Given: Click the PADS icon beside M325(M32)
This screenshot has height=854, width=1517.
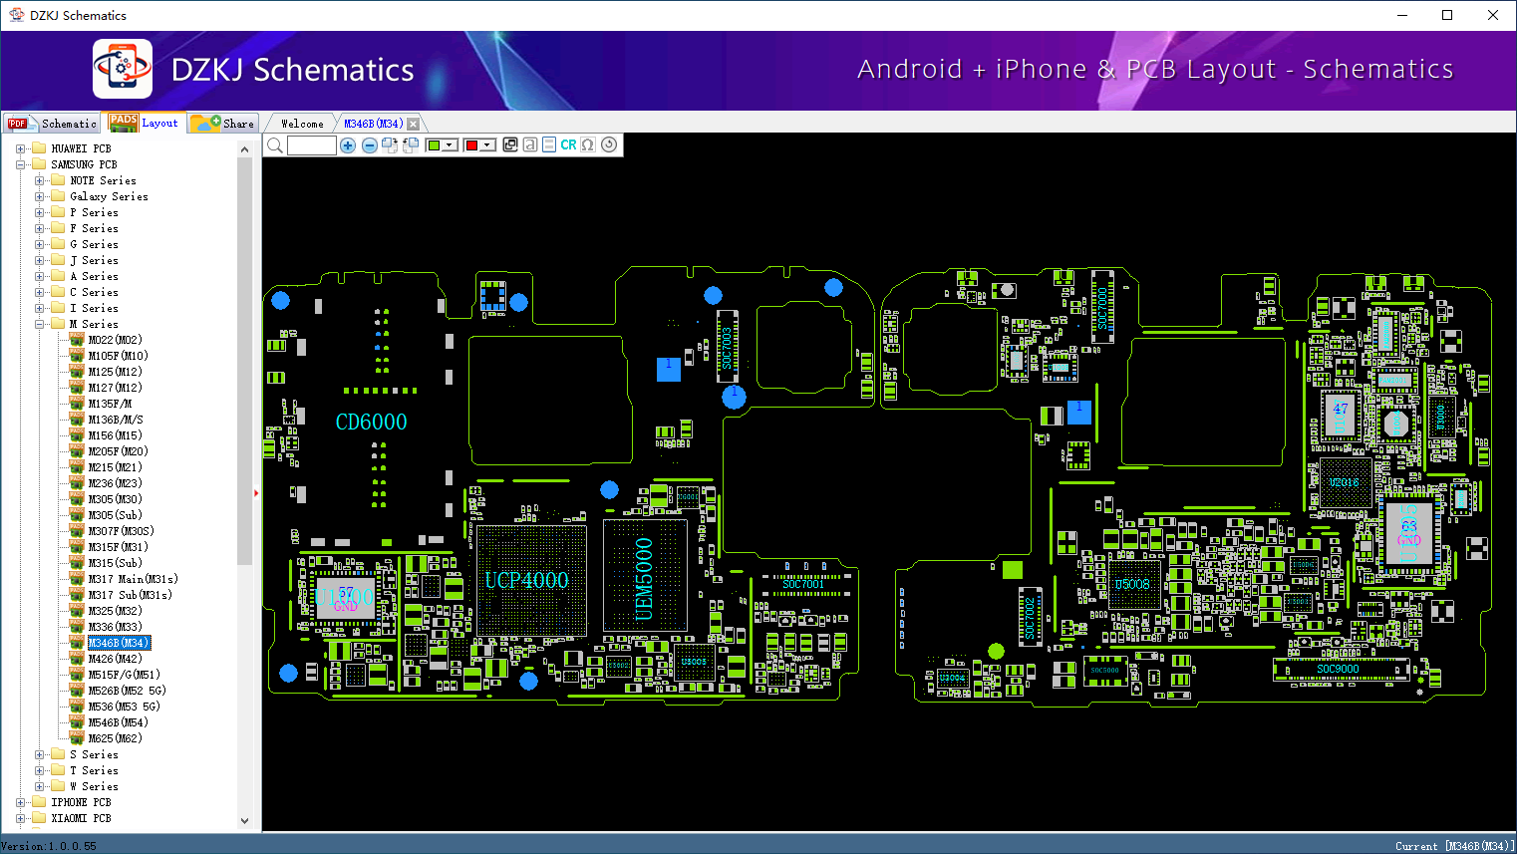Looking at the screenshot, I should tap(77, 611).
